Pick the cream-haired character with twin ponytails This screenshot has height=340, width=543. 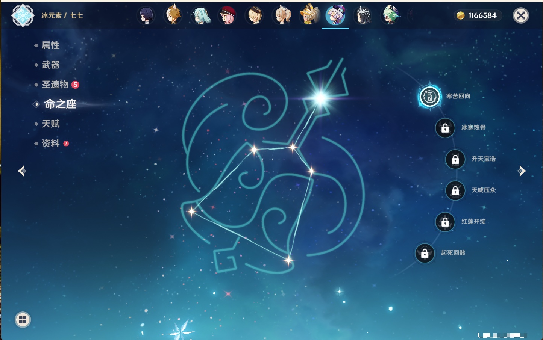(x=281, y=15)
